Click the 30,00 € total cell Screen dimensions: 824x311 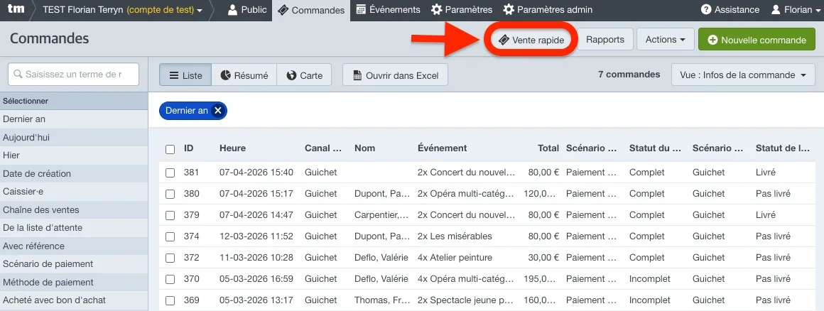[542, 258]
